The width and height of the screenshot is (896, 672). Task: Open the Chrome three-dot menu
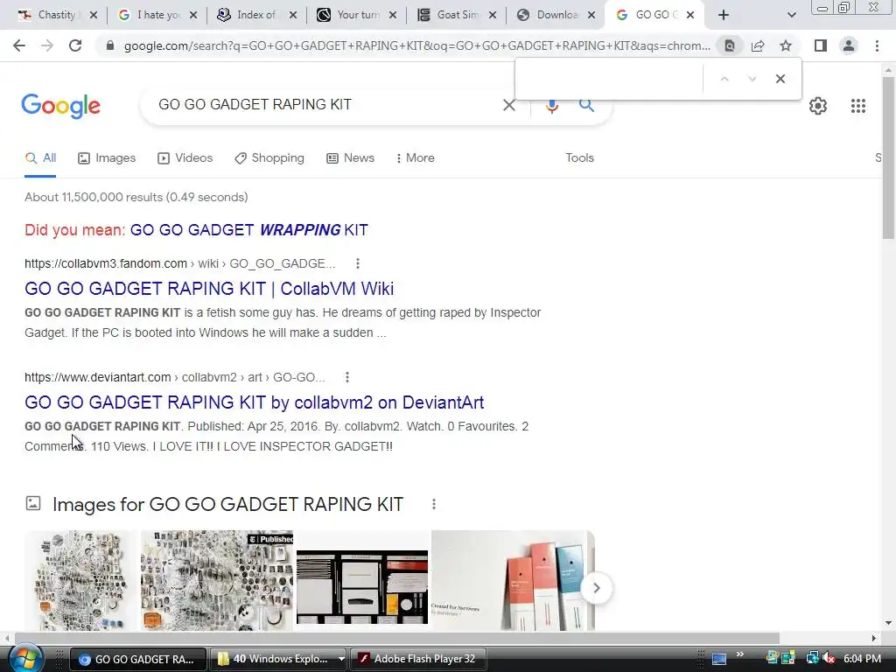pyautogui.click(x=877, y=45)
